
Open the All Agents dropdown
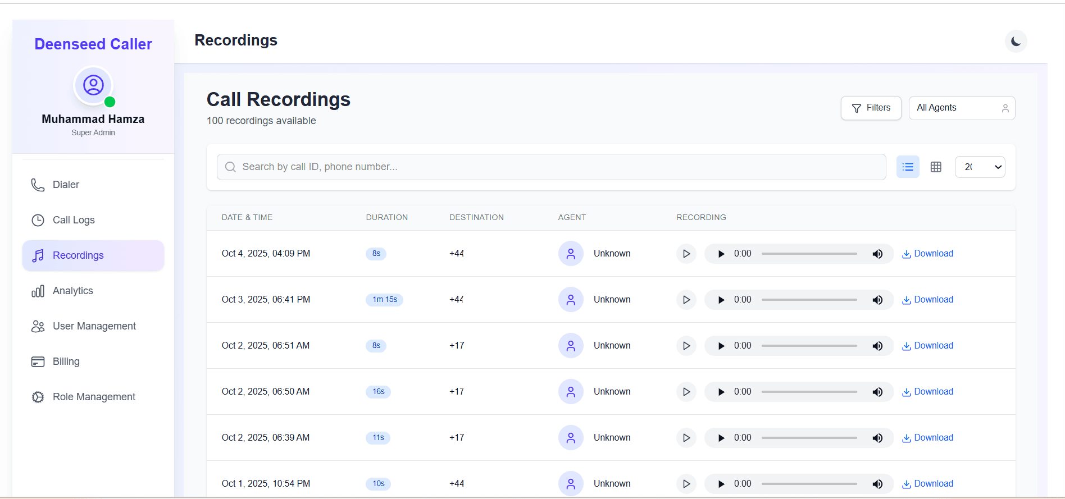point(962,108)
